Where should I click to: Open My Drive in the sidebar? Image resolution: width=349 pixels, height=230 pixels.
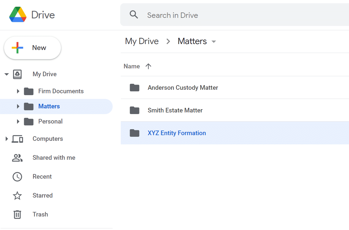45,74
